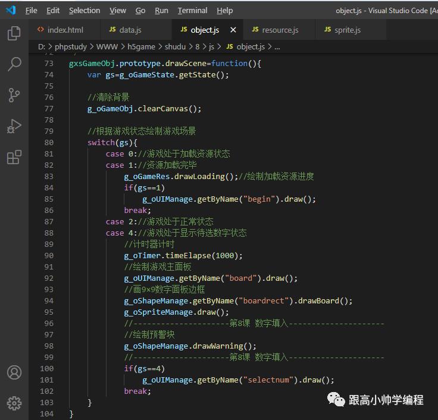Image resolution: width=438 pixels, height=420 pixels.
Task: Open the Edit menu
Action: (x=53, y=11)
